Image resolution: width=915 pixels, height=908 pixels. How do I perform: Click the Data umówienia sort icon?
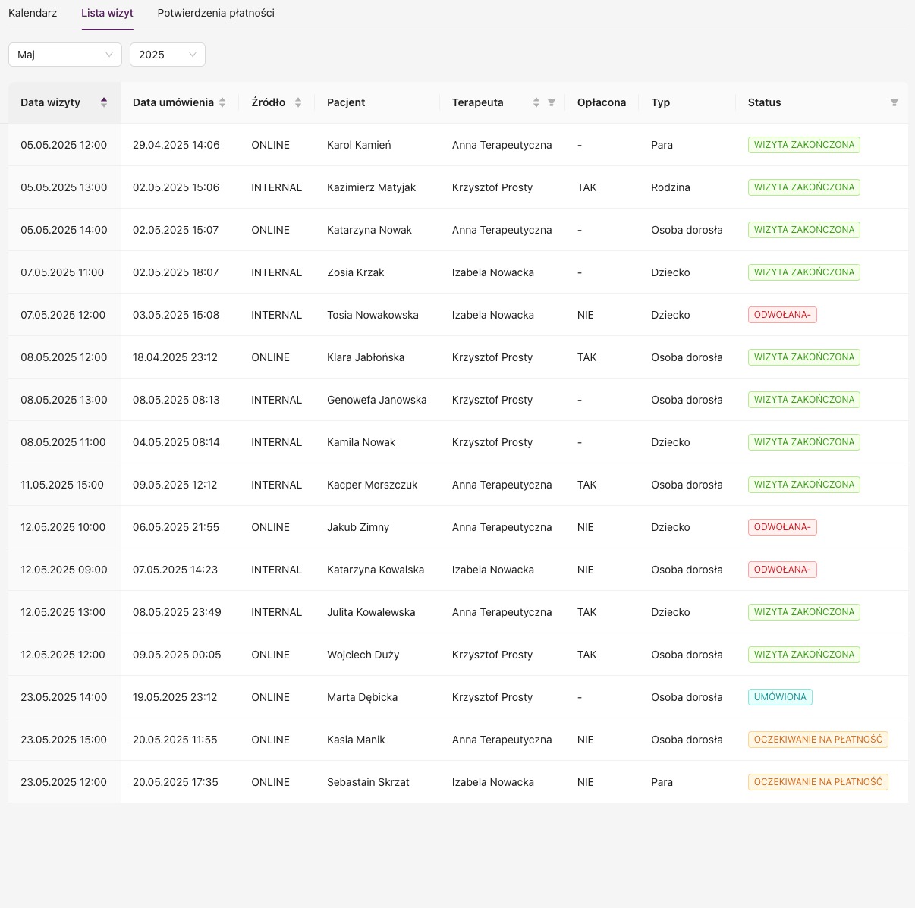coord(222,102)
